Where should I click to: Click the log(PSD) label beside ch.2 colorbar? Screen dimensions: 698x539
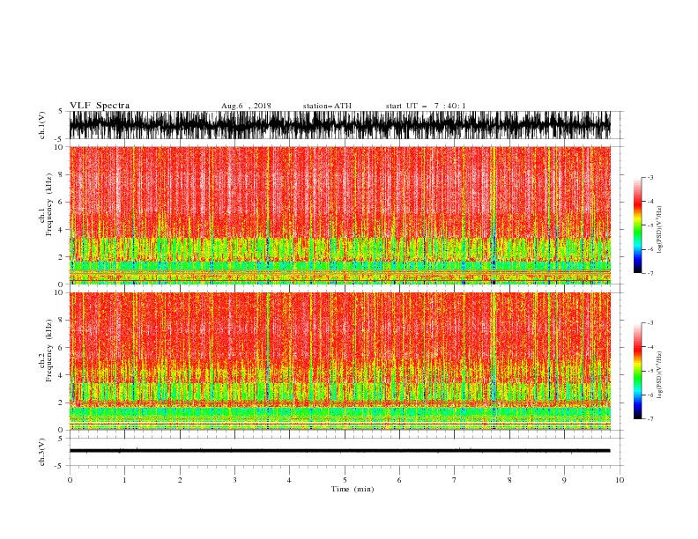pos(659,375)
